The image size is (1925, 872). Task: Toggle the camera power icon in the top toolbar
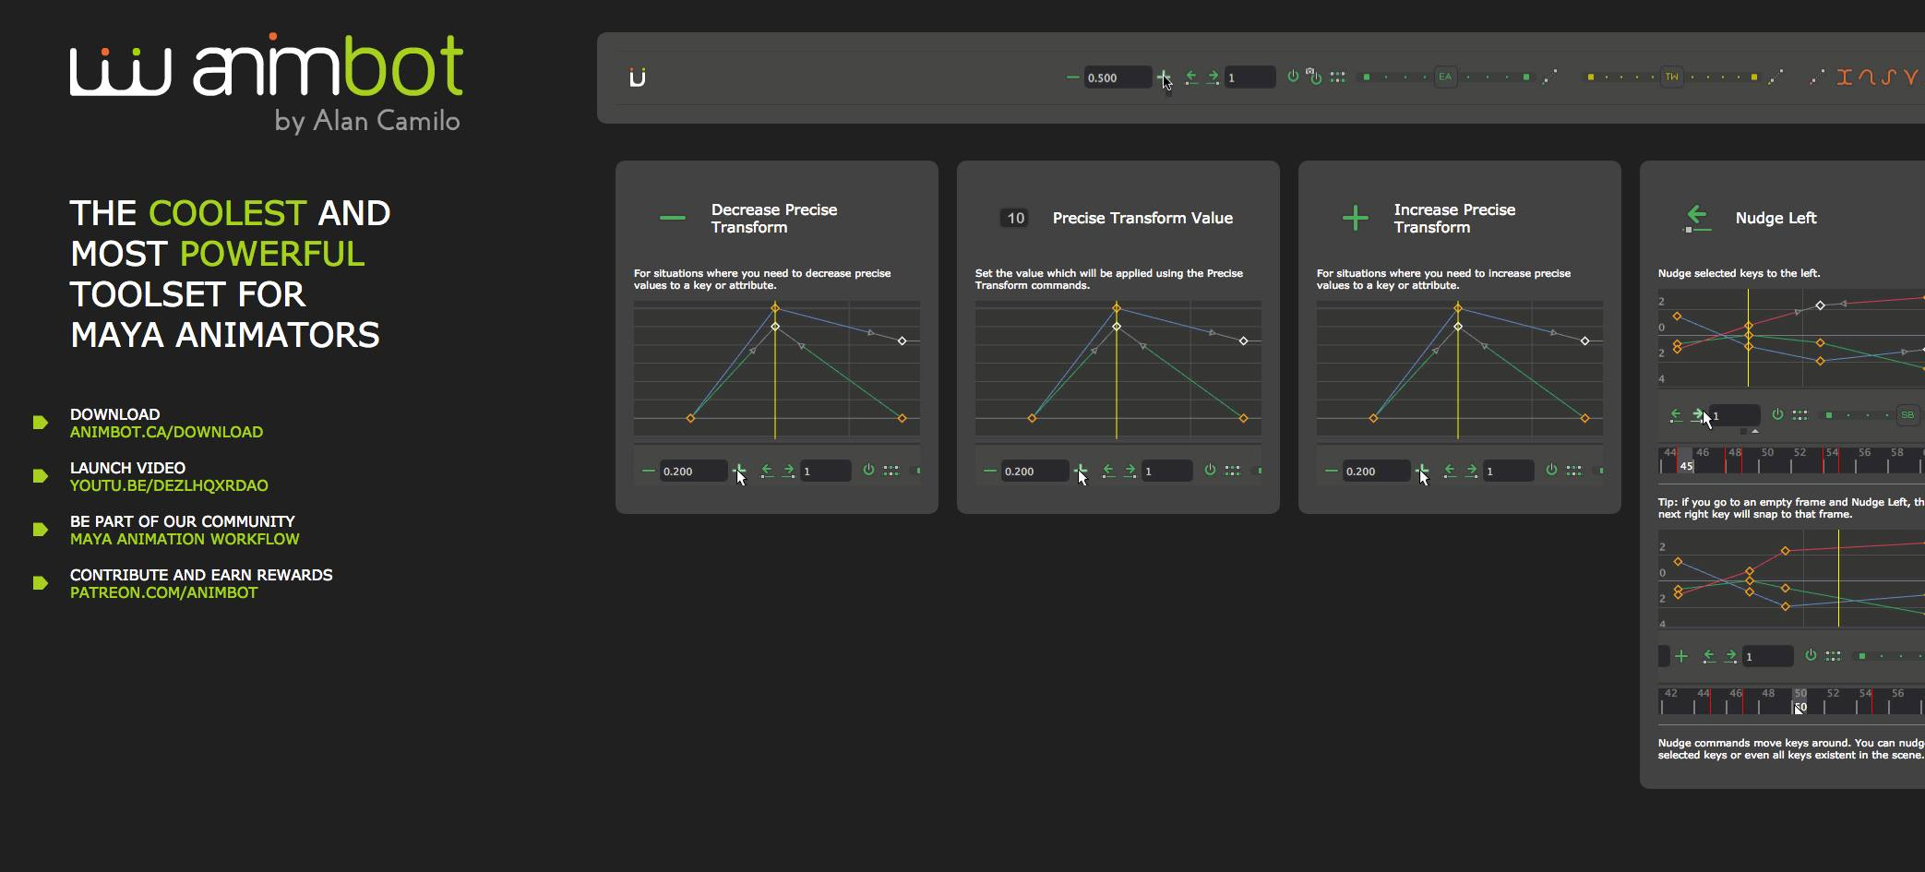(x=1314, y=77)
